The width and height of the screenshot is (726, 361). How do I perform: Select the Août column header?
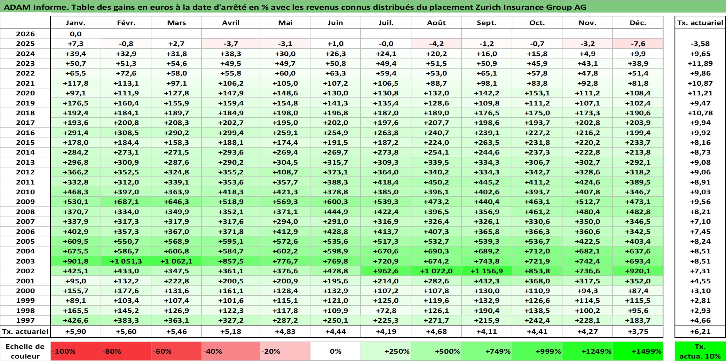coord(436,23)
